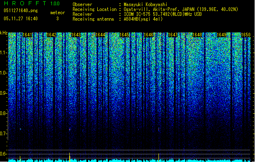Click the Observer name Masayuki Kobayashi

coord(146,4)
